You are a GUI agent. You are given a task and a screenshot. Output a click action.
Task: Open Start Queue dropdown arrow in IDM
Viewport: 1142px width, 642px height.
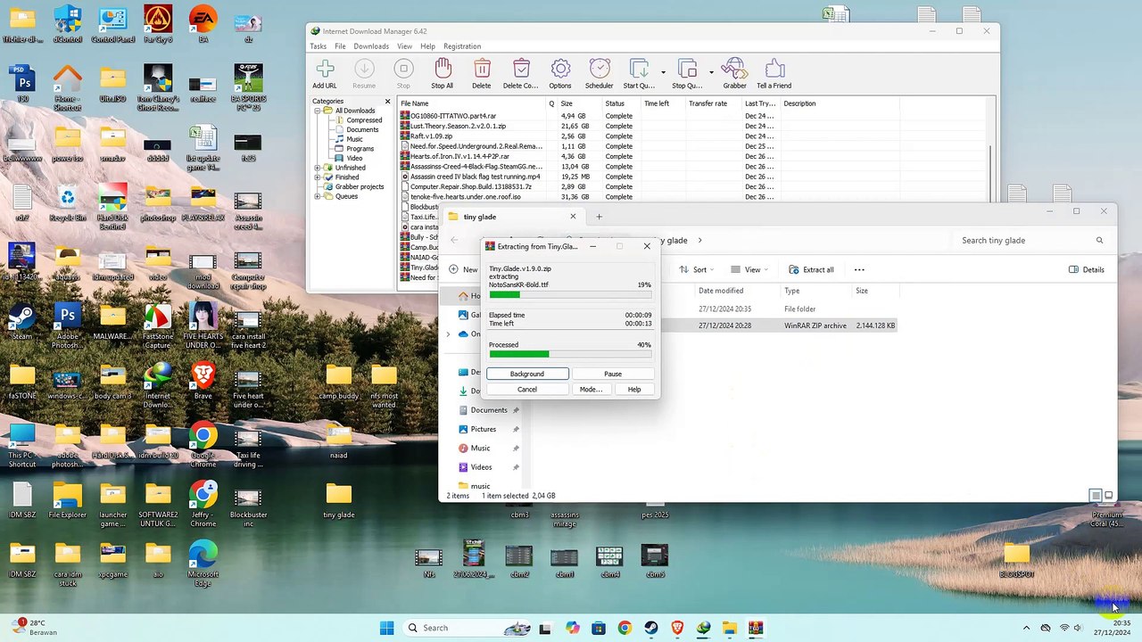(663, 72)
